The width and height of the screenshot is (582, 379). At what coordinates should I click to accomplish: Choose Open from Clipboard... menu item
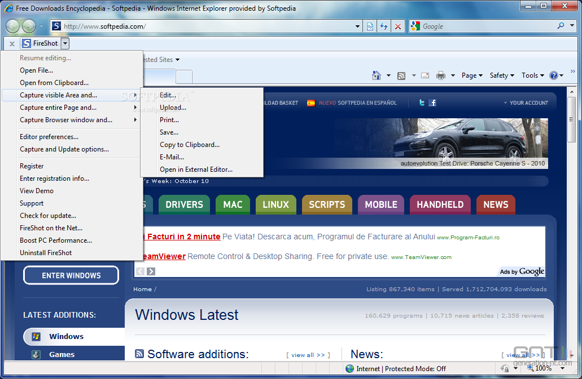click(54, 83)
